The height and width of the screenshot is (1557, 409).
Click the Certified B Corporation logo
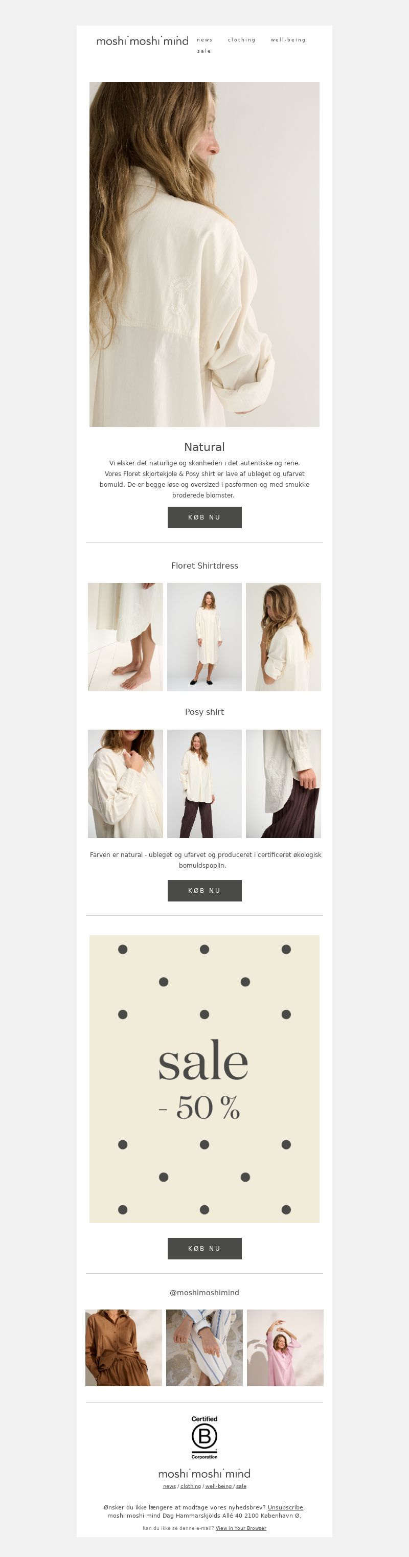pyautogui.click(x=204, y=1438)
